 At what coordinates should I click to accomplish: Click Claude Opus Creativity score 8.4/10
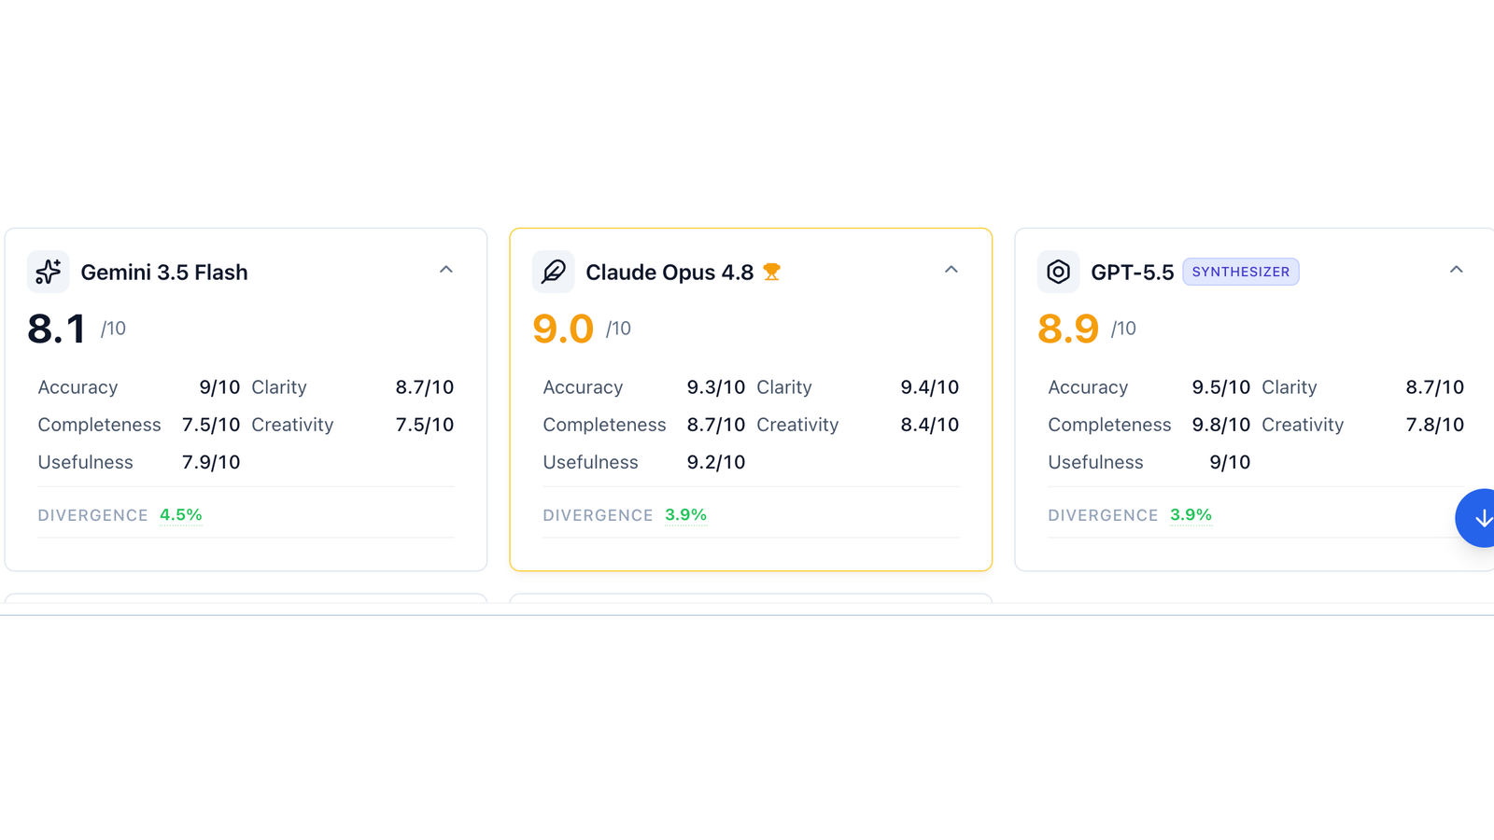point(930,425)
